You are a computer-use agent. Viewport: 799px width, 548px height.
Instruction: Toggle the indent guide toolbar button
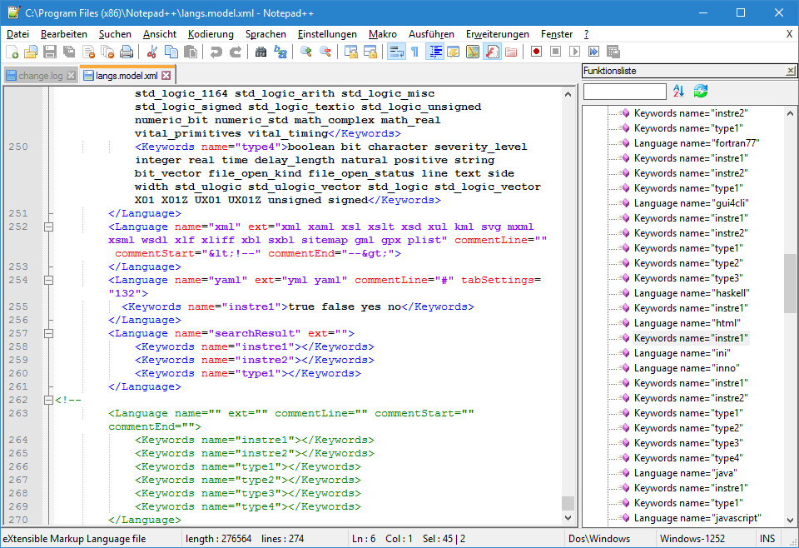pyautogui.click(x=434, y=52)
